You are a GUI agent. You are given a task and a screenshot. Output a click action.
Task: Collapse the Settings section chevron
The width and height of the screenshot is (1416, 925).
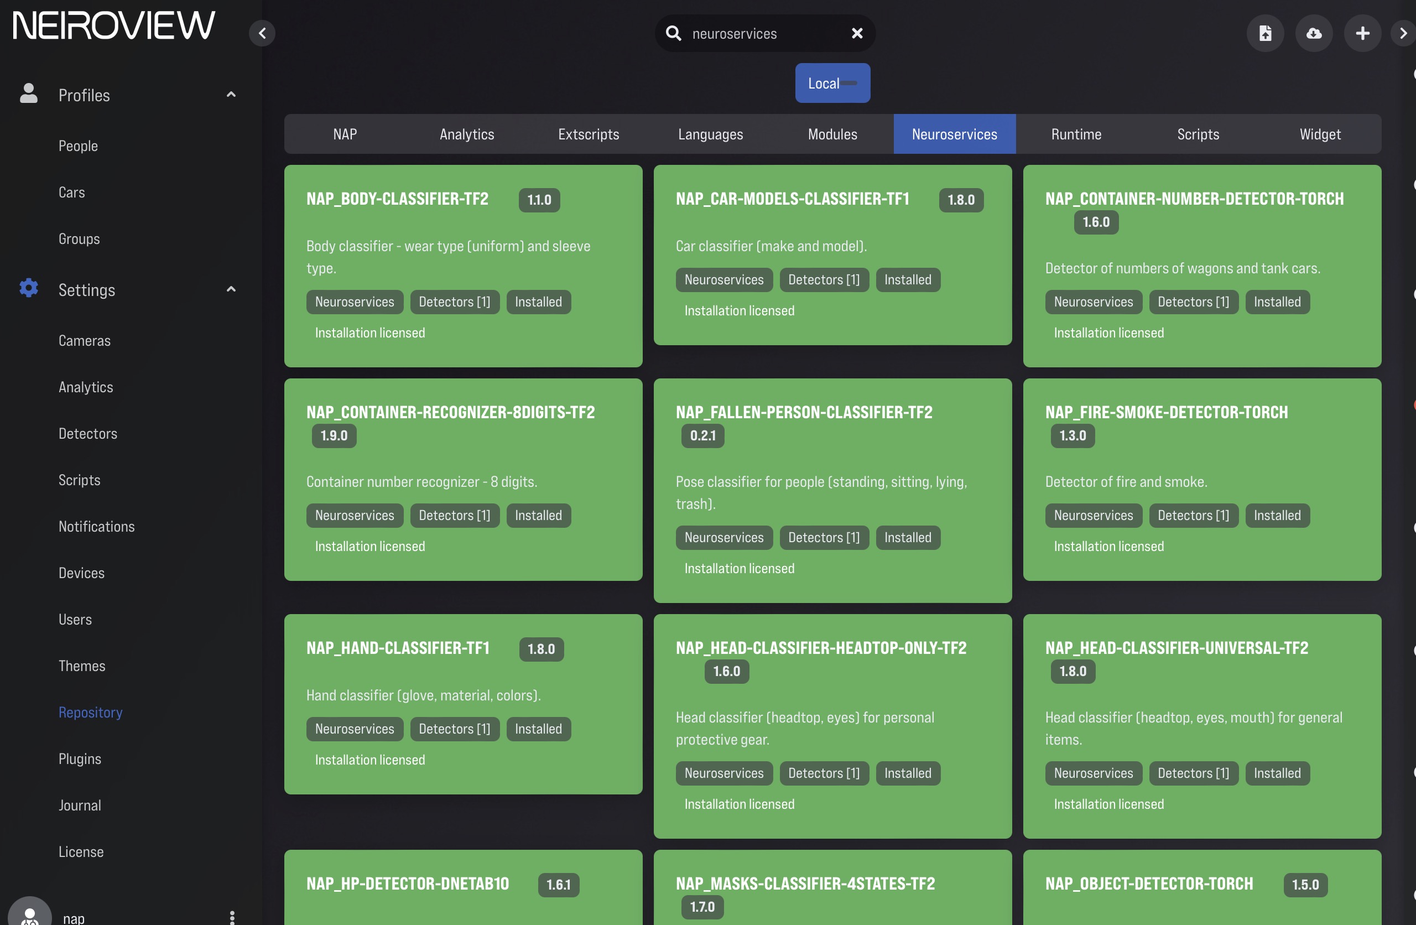coord(231,289)
